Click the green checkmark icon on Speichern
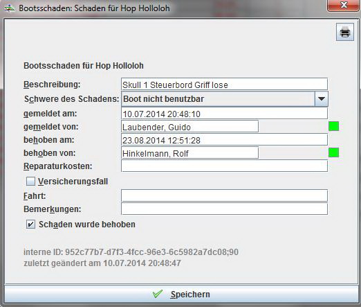Screen dimensions: 361x307 [158, 294]
